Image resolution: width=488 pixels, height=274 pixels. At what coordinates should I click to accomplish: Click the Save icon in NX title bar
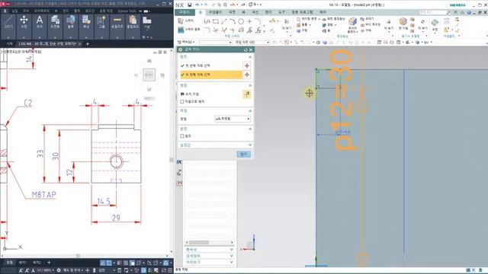[x=189, y=5]
